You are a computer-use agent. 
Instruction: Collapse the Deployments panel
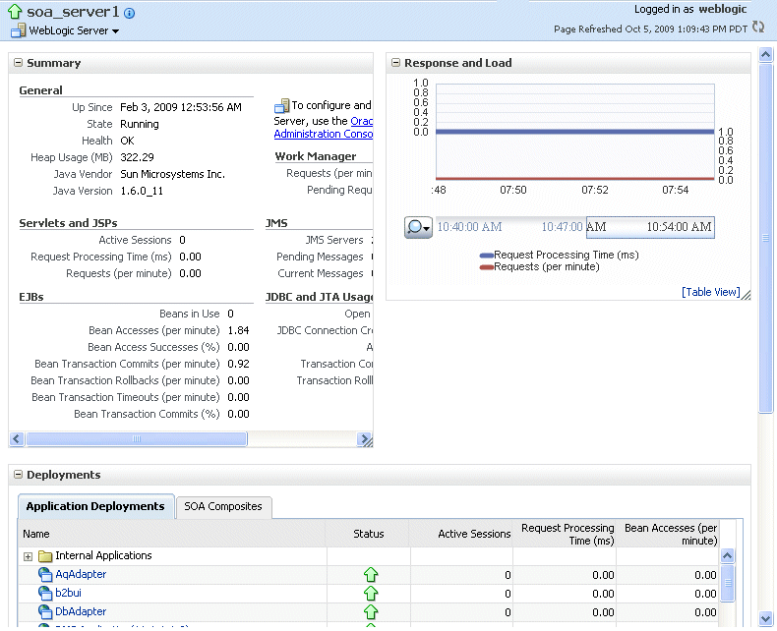point(19,474)
